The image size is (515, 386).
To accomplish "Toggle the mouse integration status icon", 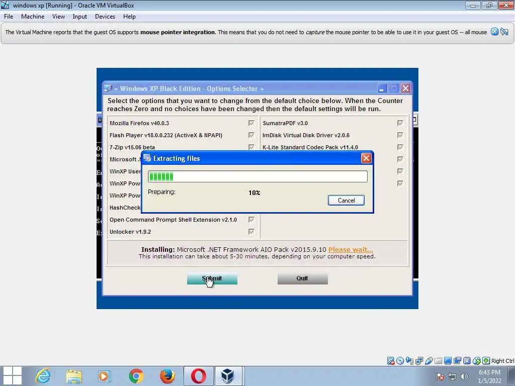I will [x=477, y=361].
